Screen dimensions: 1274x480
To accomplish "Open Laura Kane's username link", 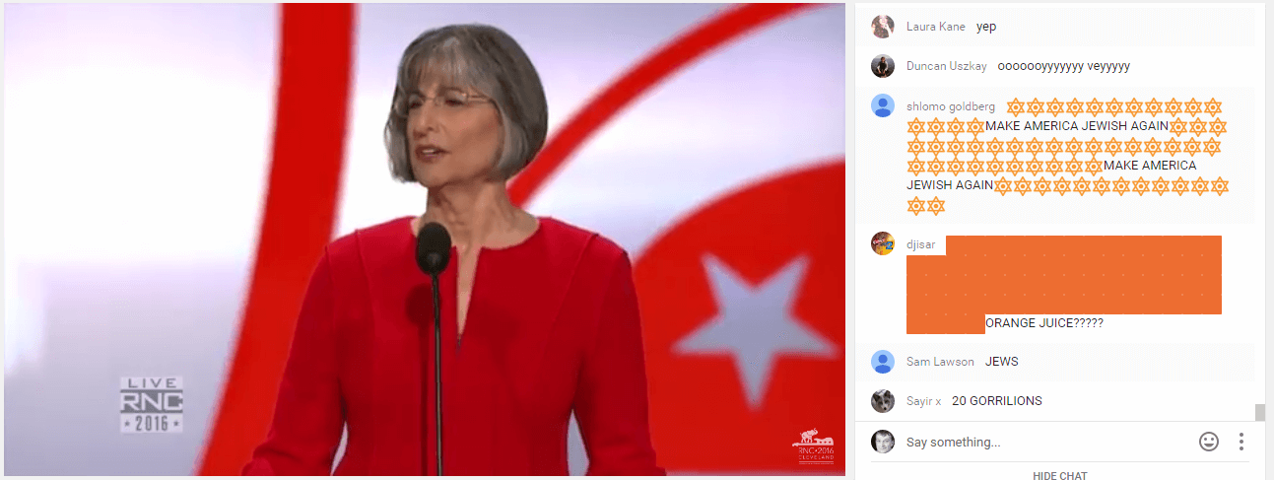I will pos(936,27).
